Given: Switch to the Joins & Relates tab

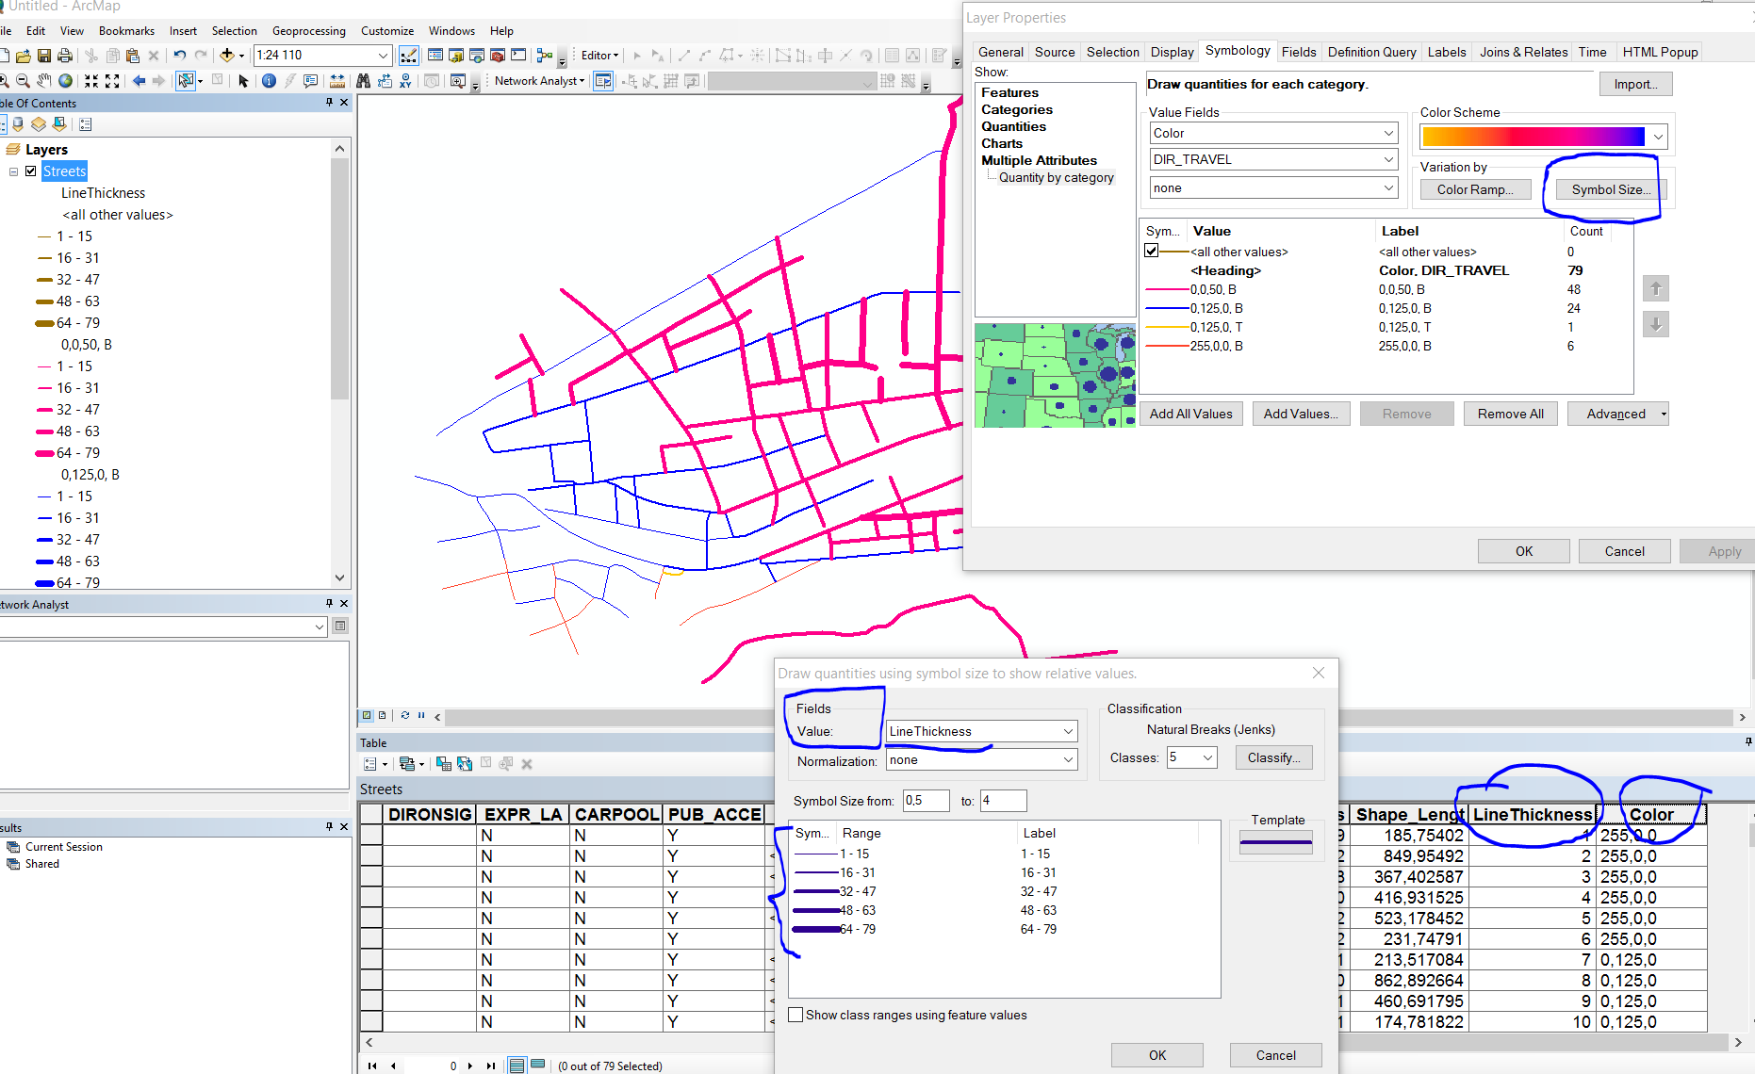Looking at the screenshot, I should (1523, 52).
